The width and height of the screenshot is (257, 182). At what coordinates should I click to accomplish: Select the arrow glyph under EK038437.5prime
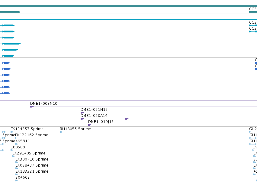point(17,168)
